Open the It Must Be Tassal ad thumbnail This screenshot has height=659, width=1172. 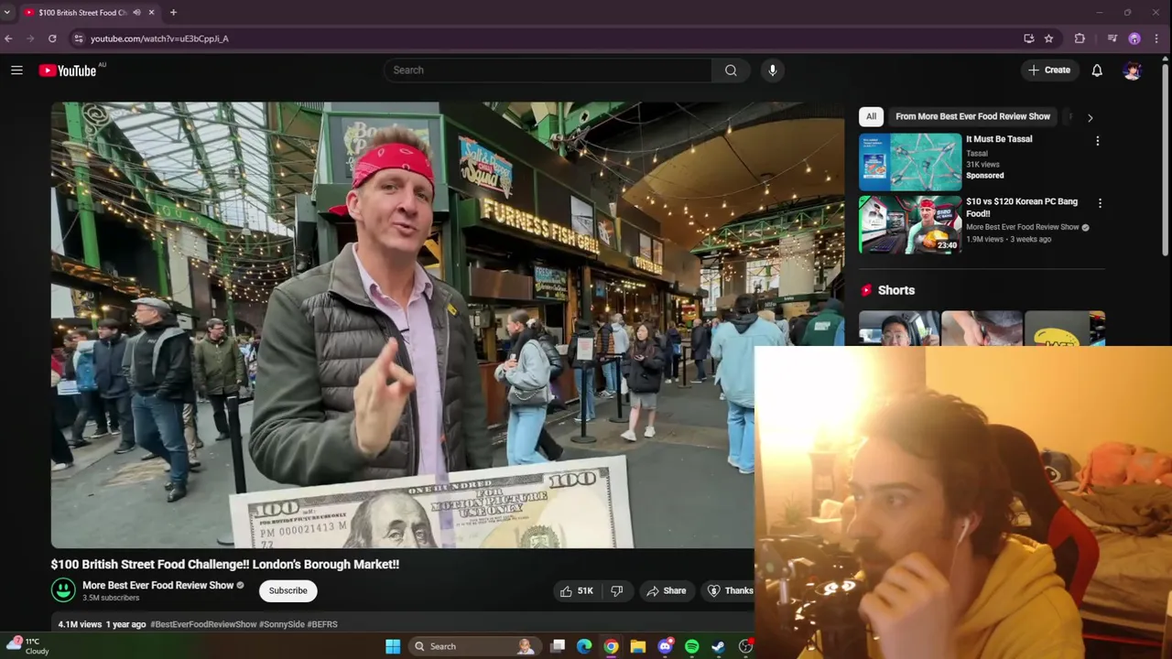pos(910,162)
